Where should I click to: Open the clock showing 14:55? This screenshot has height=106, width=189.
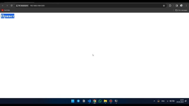tap(180, 101)
